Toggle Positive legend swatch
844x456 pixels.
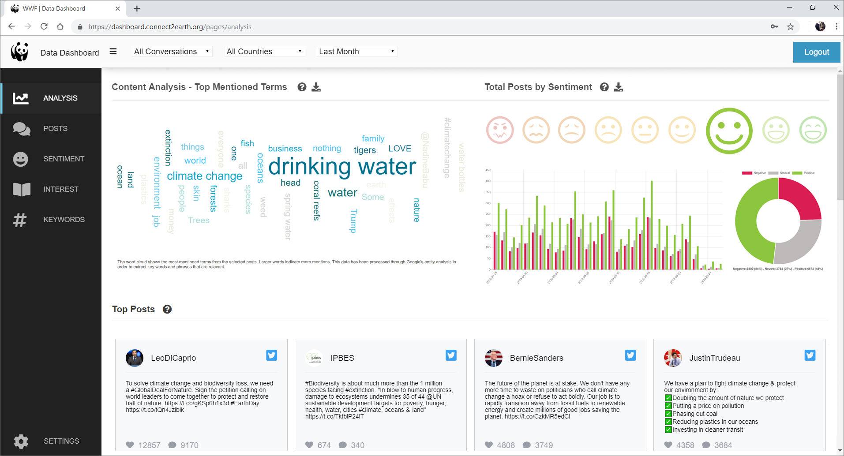click(797, 173)
